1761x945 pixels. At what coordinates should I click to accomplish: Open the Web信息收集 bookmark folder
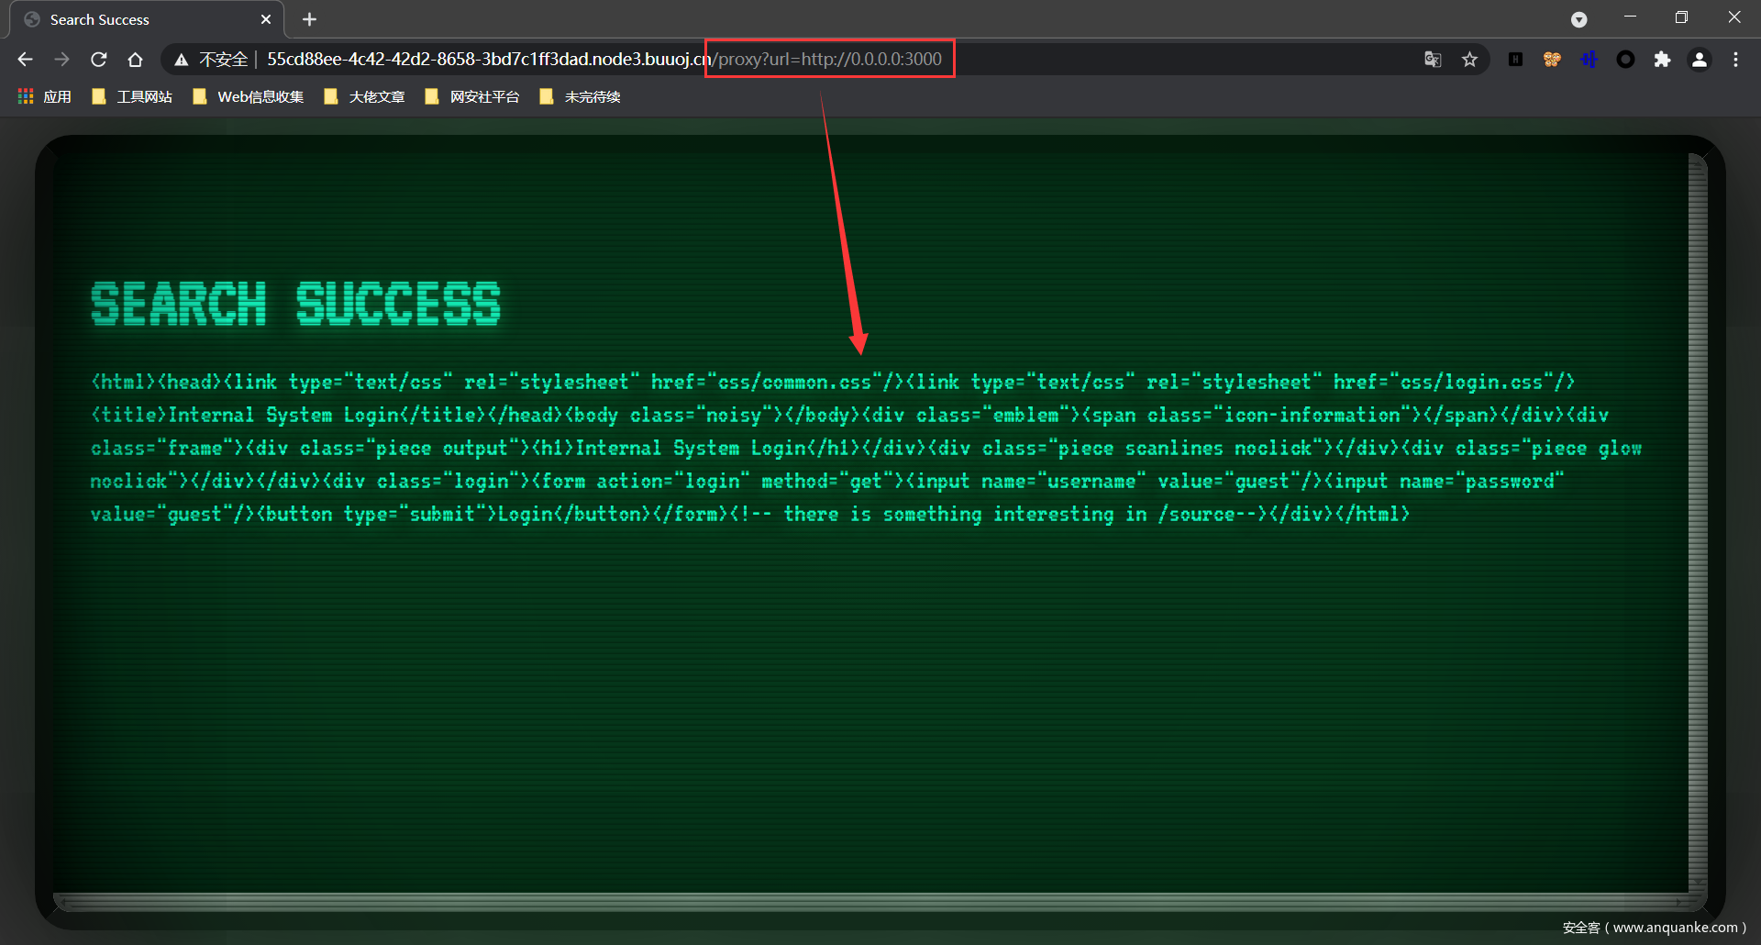249,97
